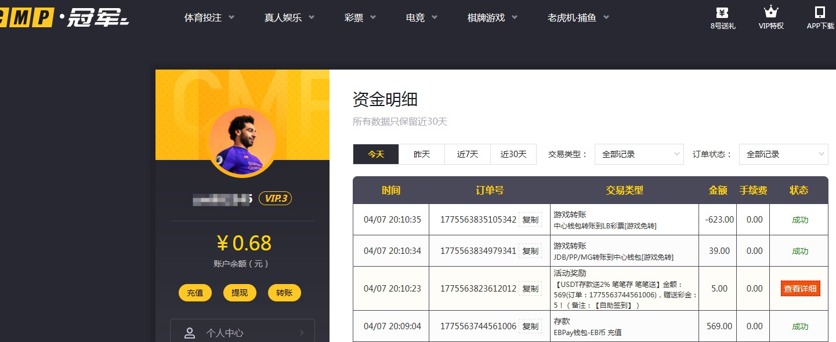Switch to the 昨天 tab
Screen dimensions: 836x342
(x=421, y=154)
